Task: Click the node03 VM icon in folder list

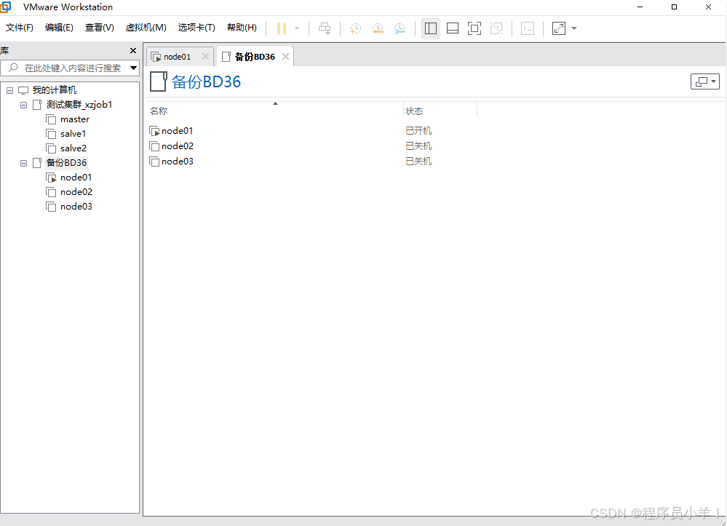Action: click(x=154, y=162)
